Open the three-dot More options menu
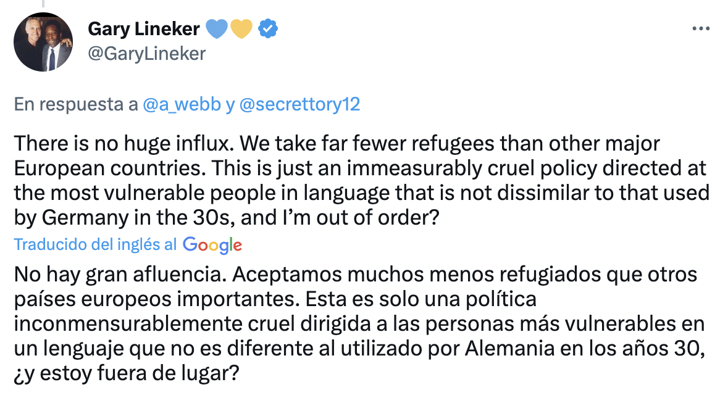728x403 pixels. point(701,28)
